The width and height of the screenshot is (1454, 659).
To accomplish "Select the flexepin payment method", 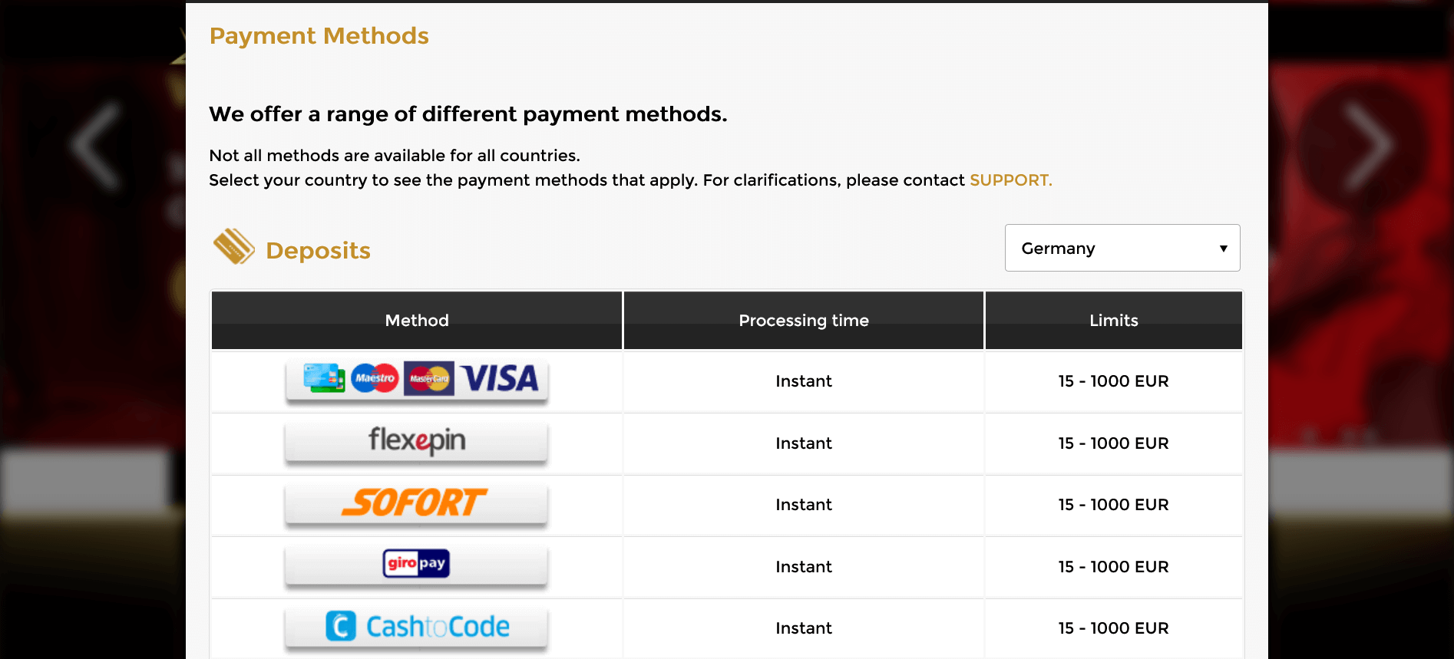I will 416,442.
